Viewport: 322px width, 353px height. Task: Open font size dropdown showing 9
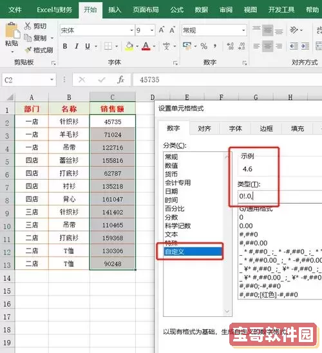pos(152,30)
